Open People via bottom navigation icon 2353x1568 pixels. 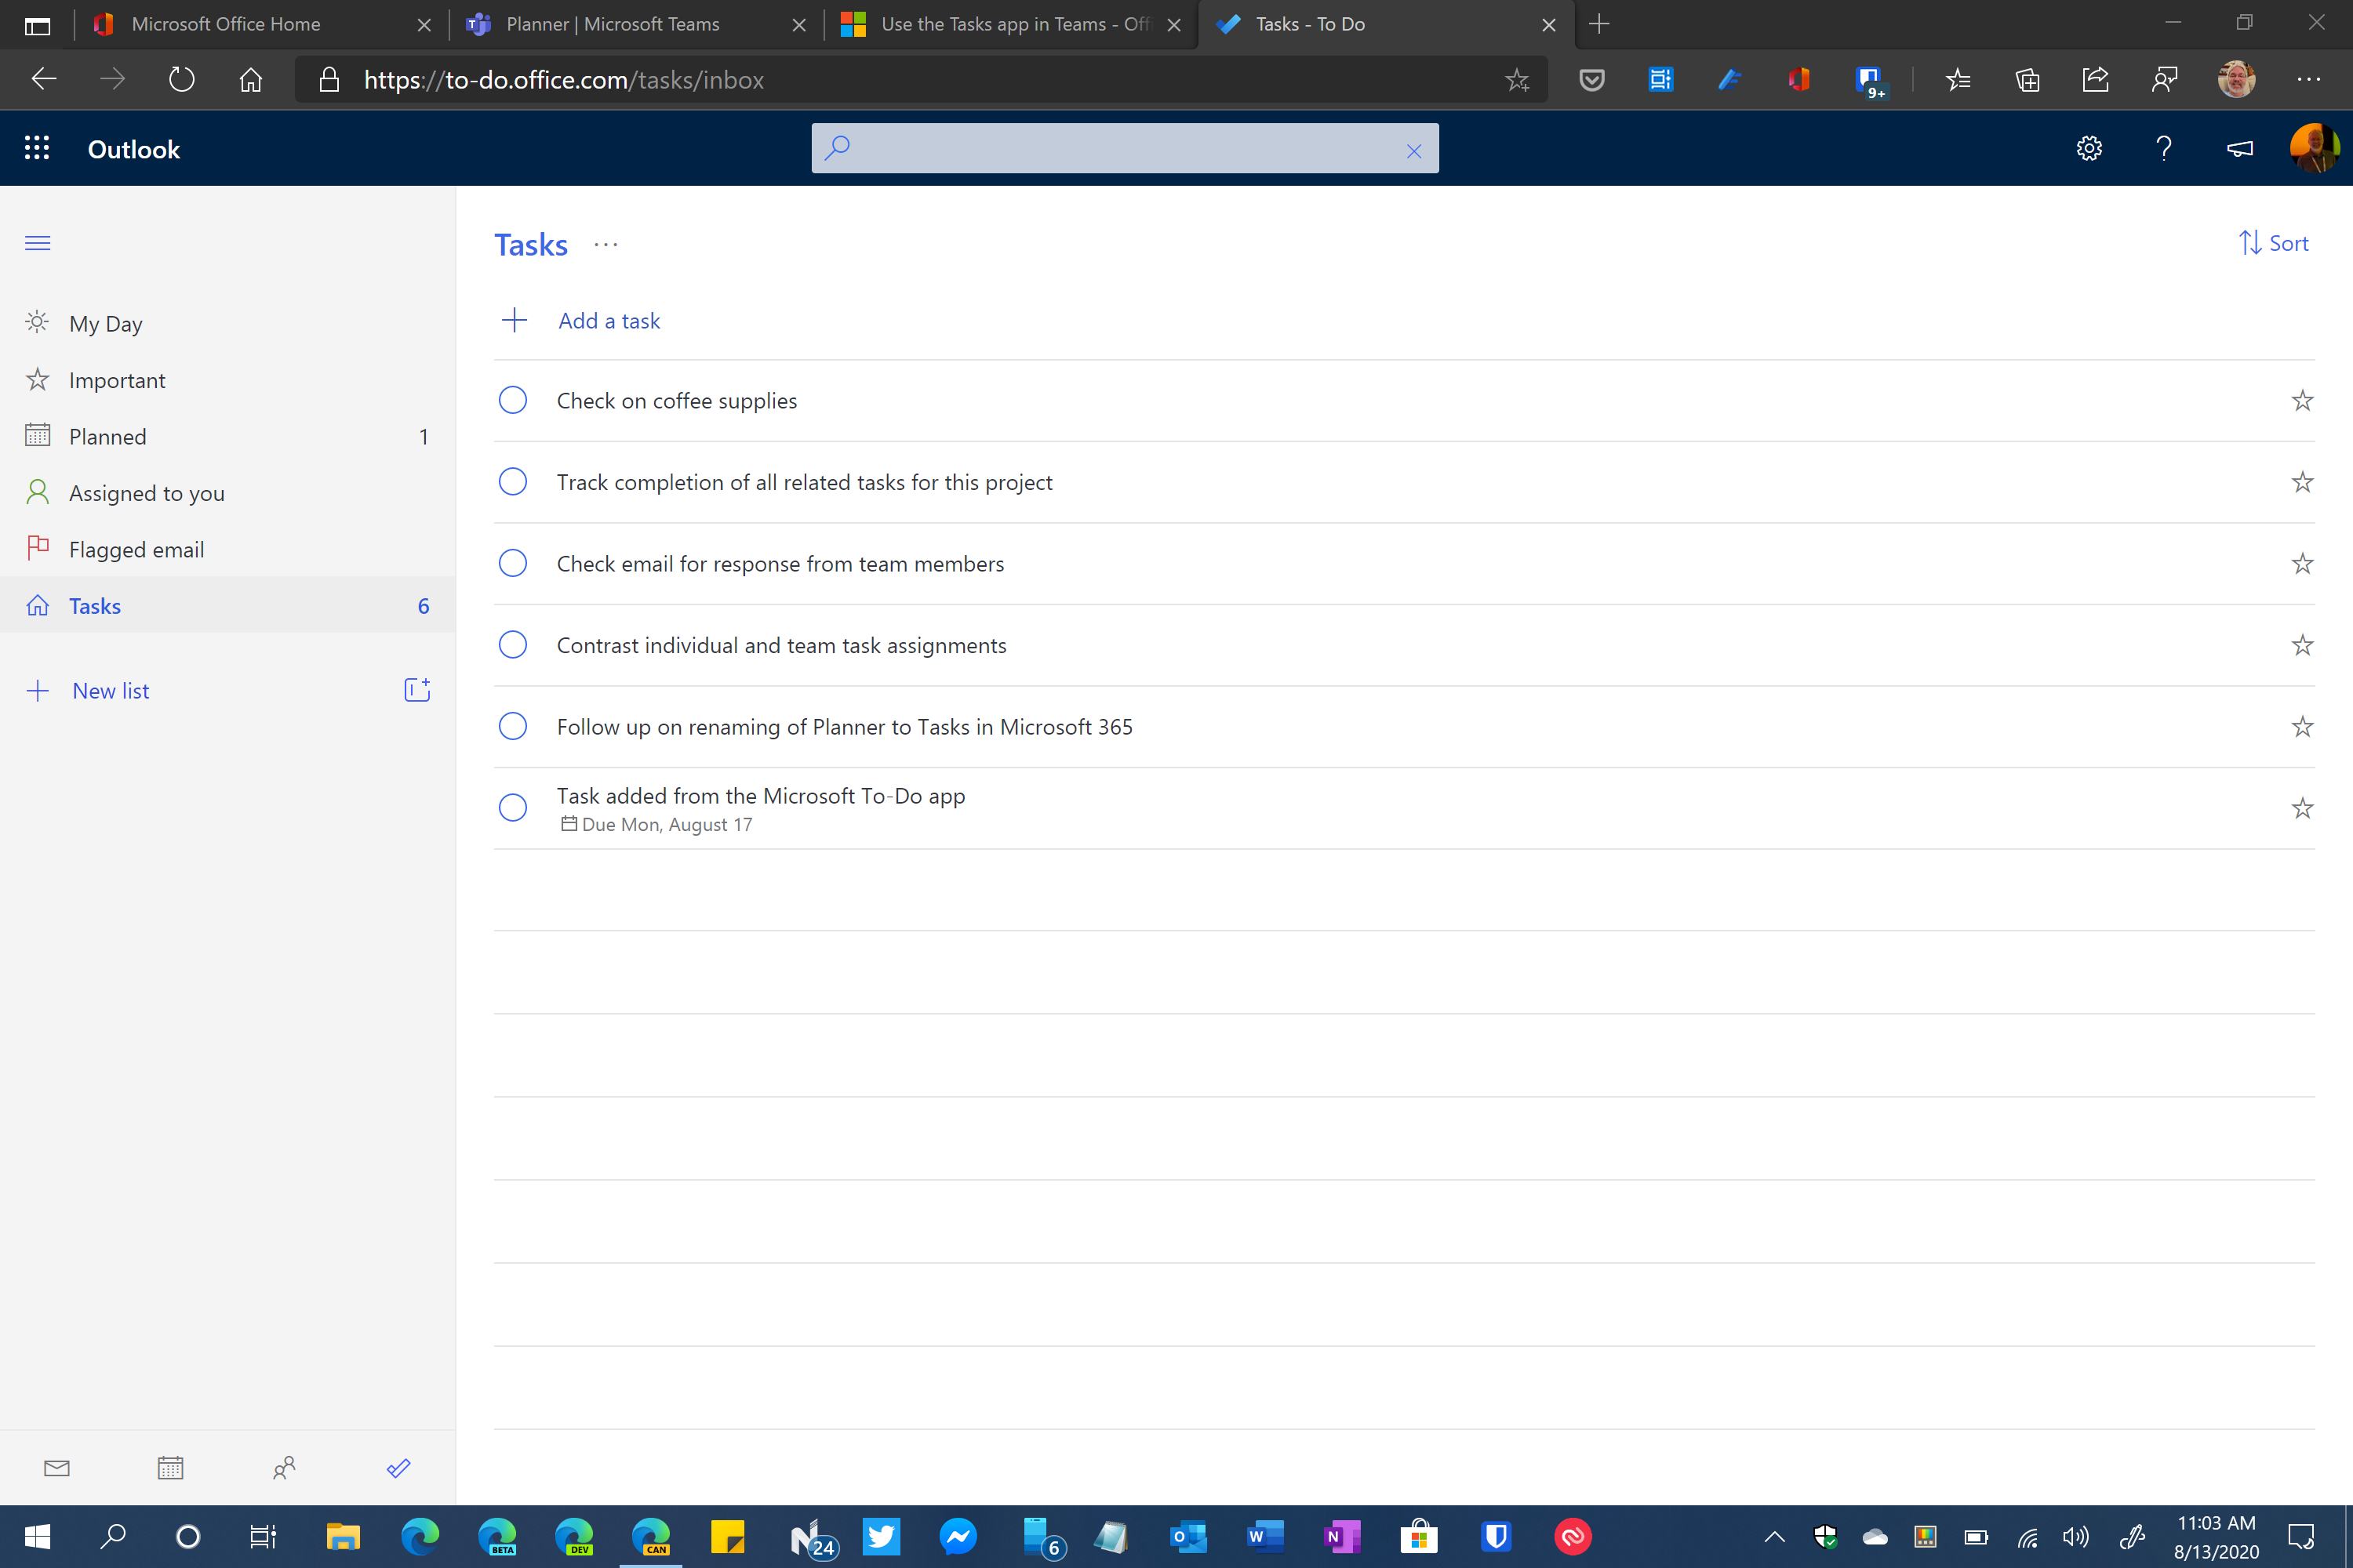tap(284, 1467)
